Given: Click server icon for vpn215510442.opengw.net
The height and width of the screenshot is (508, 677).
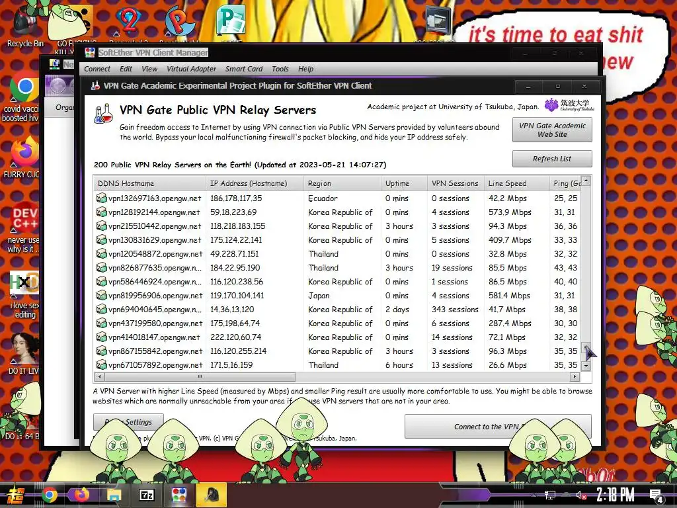Looking at the screenshot, I should 101,226.
